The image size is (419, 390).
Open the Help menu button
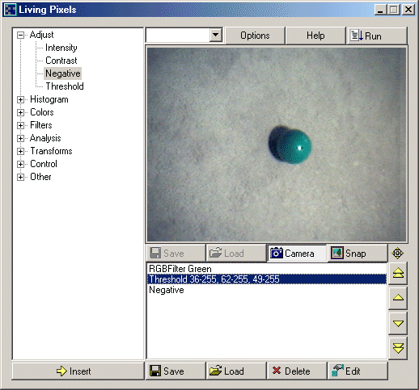click(315, 36)
